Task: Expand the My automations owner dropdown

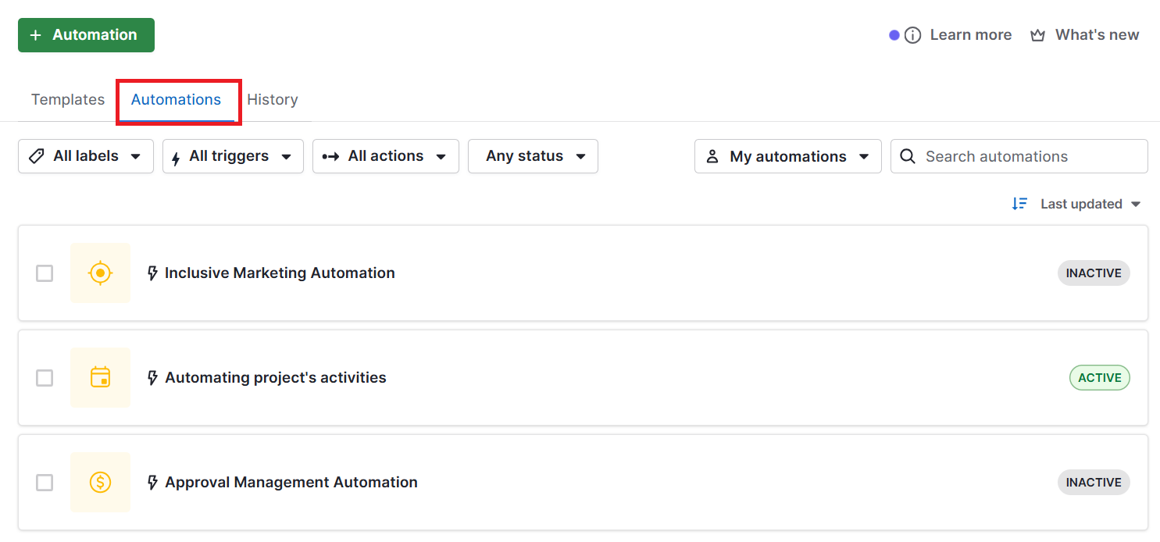Action: tap(788, 156)
